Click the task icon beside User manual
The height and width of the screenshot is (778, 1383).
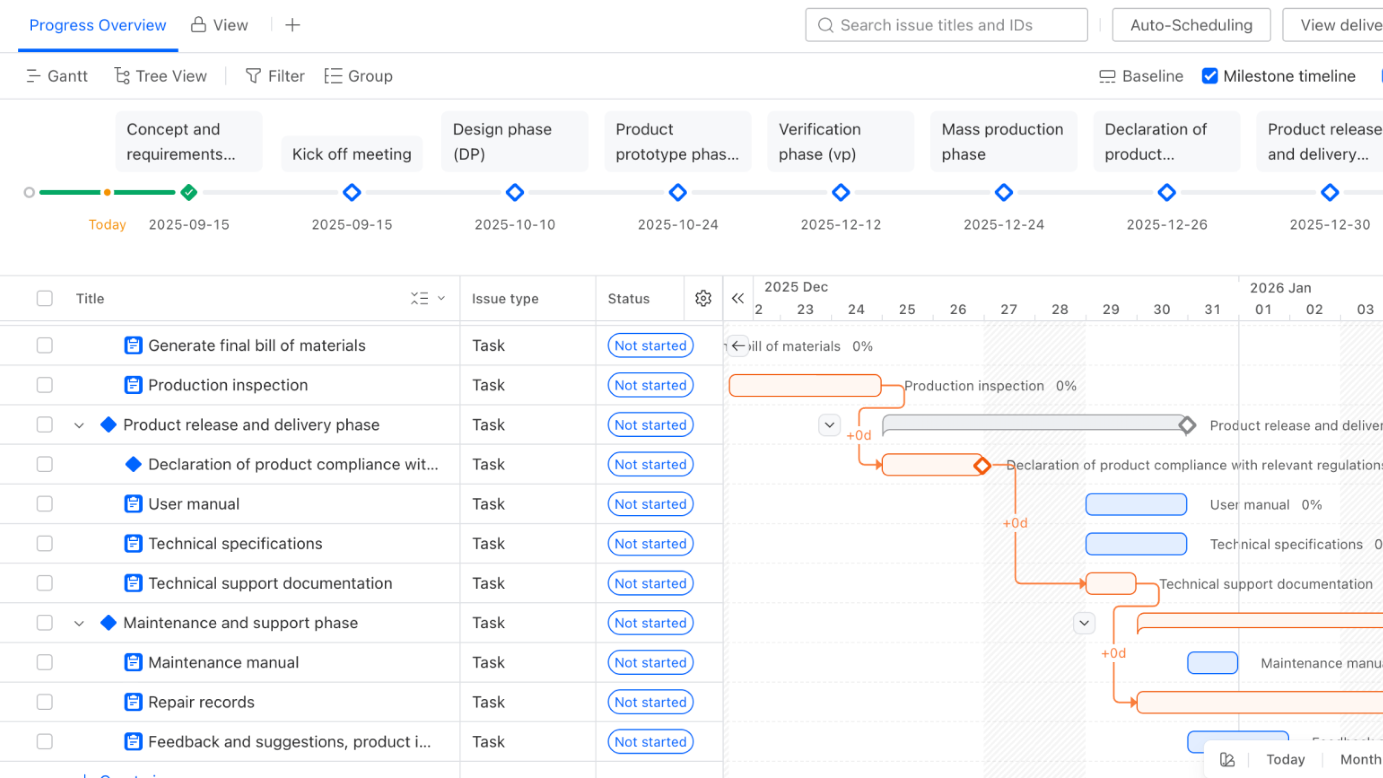point(133,504)
